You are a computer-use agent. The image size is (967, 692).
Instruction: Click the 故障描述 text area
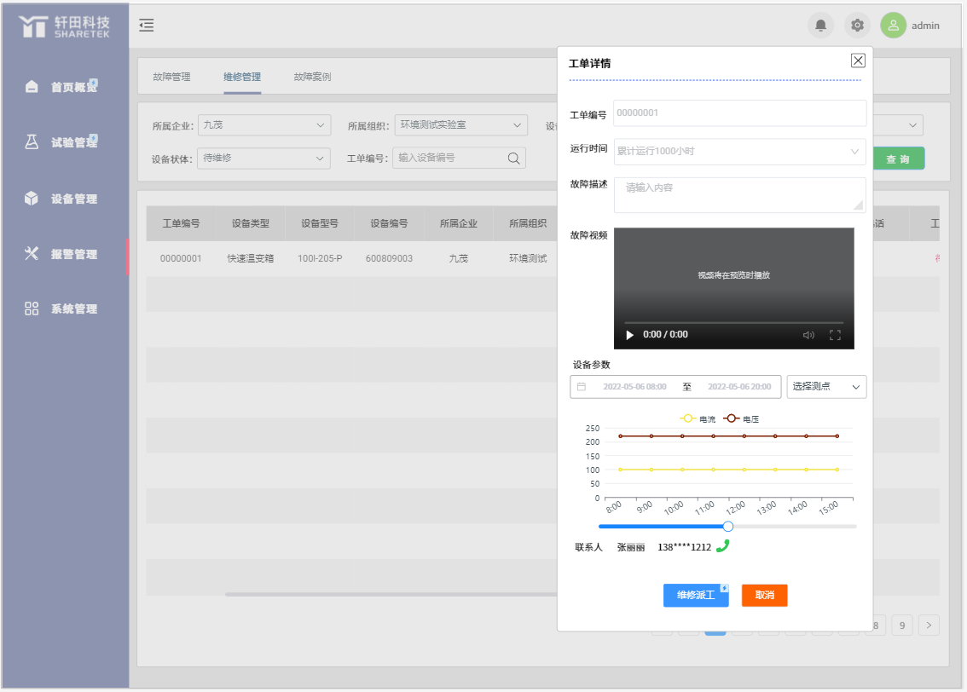point(739,194)
